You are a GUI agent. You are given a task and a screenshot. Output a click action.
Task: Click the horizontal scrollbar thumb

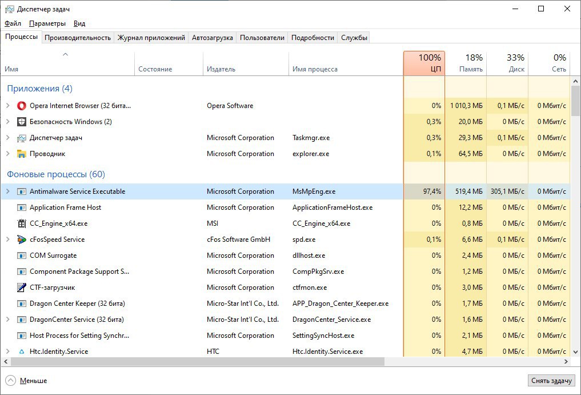(198, 361)
